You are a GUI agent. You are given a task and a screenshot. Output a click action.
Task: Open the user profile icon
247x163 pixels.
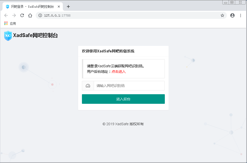click(x=232, y=15)
